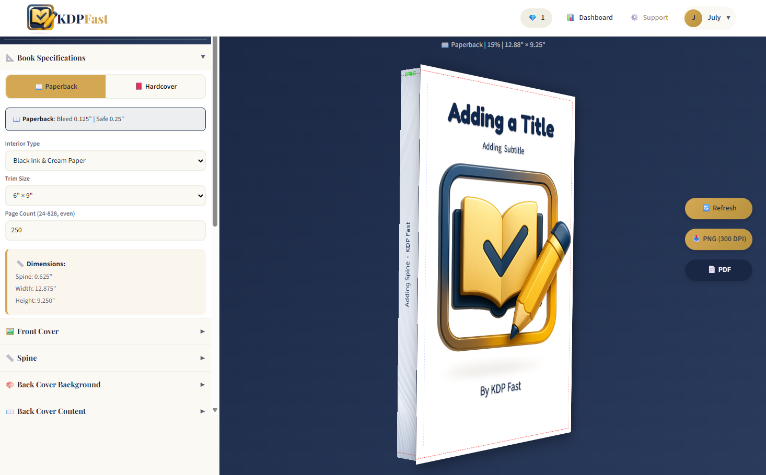Download the cover as PDF
The height and width of the screenshot is (475, 766).
pyautogui.click(x=718, y=270)
